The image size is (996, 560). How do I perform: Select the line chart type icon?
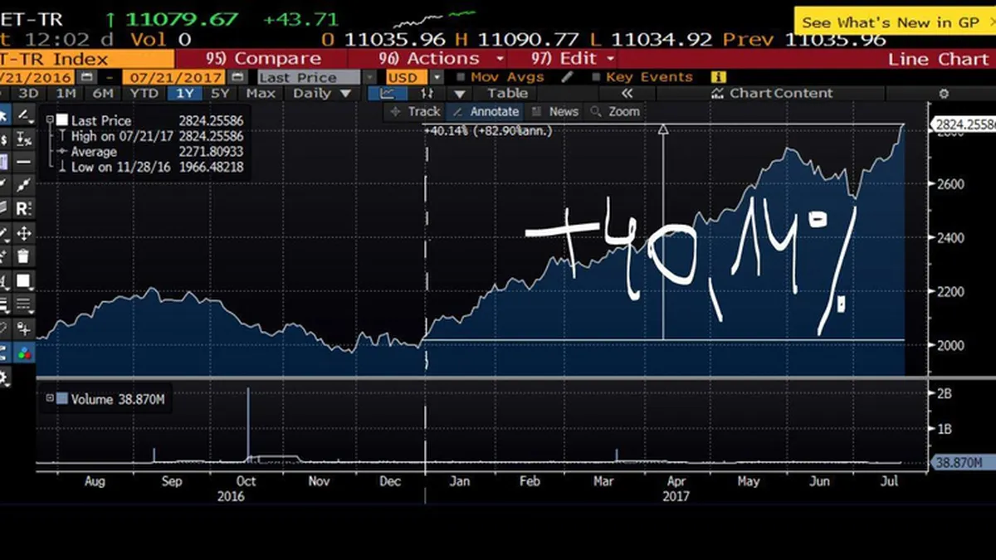(388, 94)
